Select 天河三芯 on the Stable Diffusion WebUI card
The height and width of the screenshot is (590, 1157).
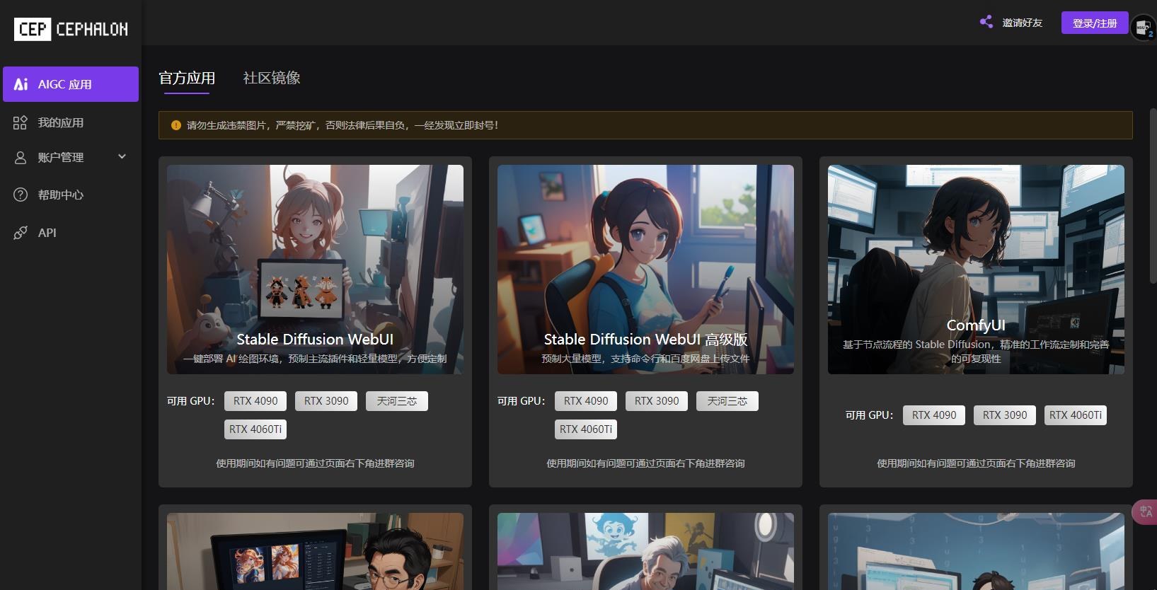pos(397,401)
